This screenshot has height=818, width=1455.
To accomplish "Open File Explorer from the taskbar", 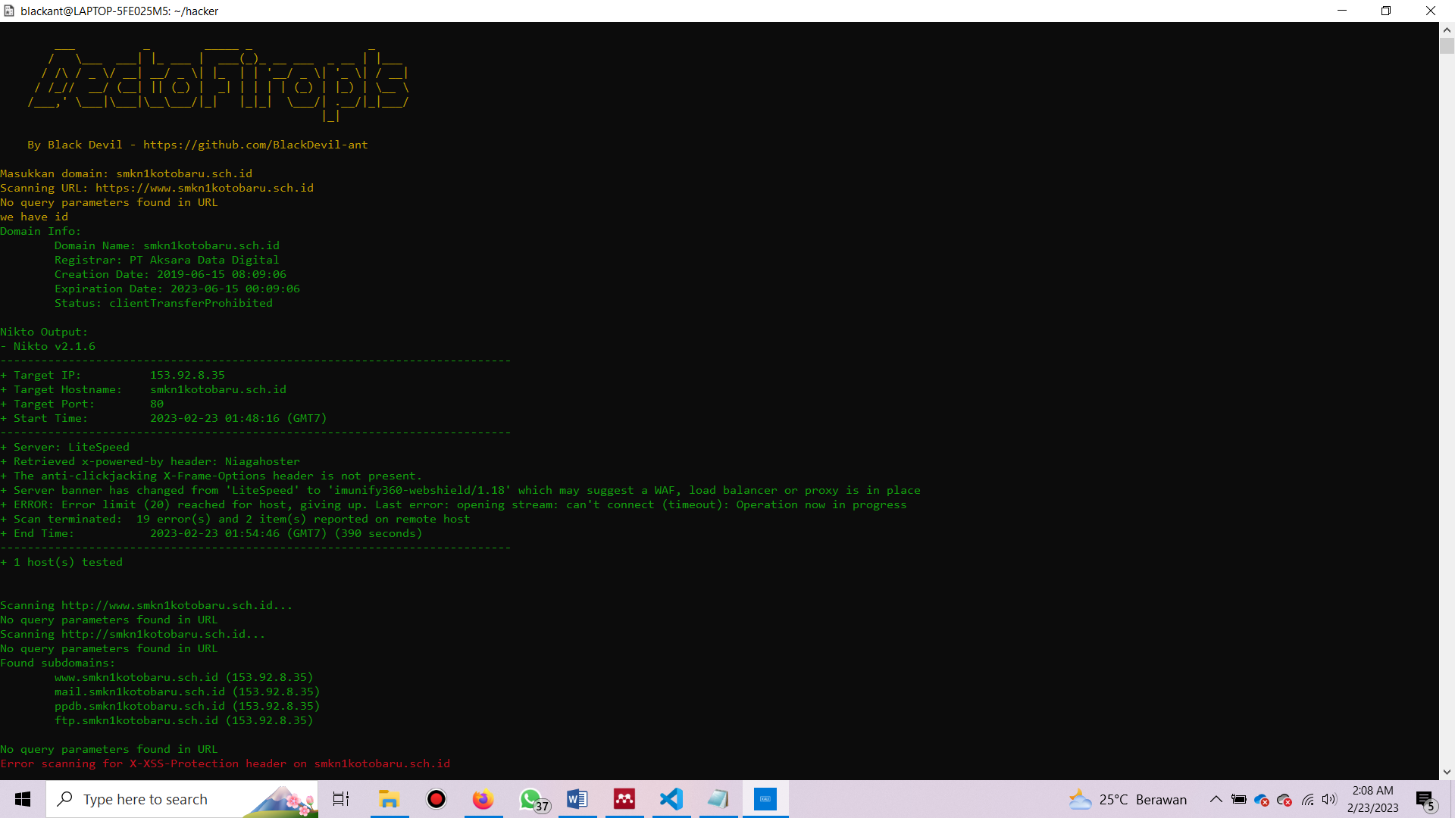I will coord(389,799).
